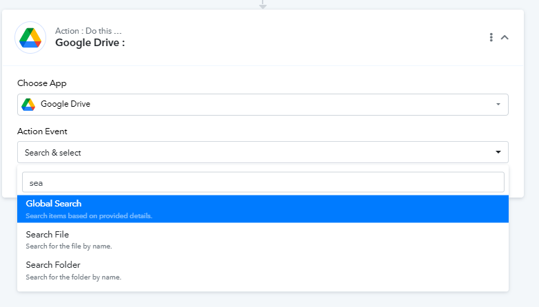This screenshot has width=539, height=307.
Task: Click the "Google Drive :" step title
Action: [90, 43]
